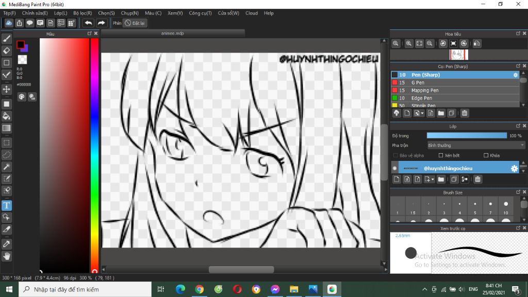Select the Lasso tool

click(x=6, y=155)
